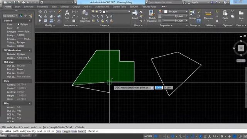
Task: Collapse the General section in Properties palette
Action: [30, 20]
